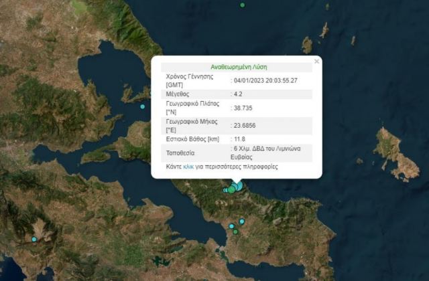Click the 'Εστιακό Βάθος [km]' label
Image resolution: width=429 pixels, height=281 pixels.
192,139
